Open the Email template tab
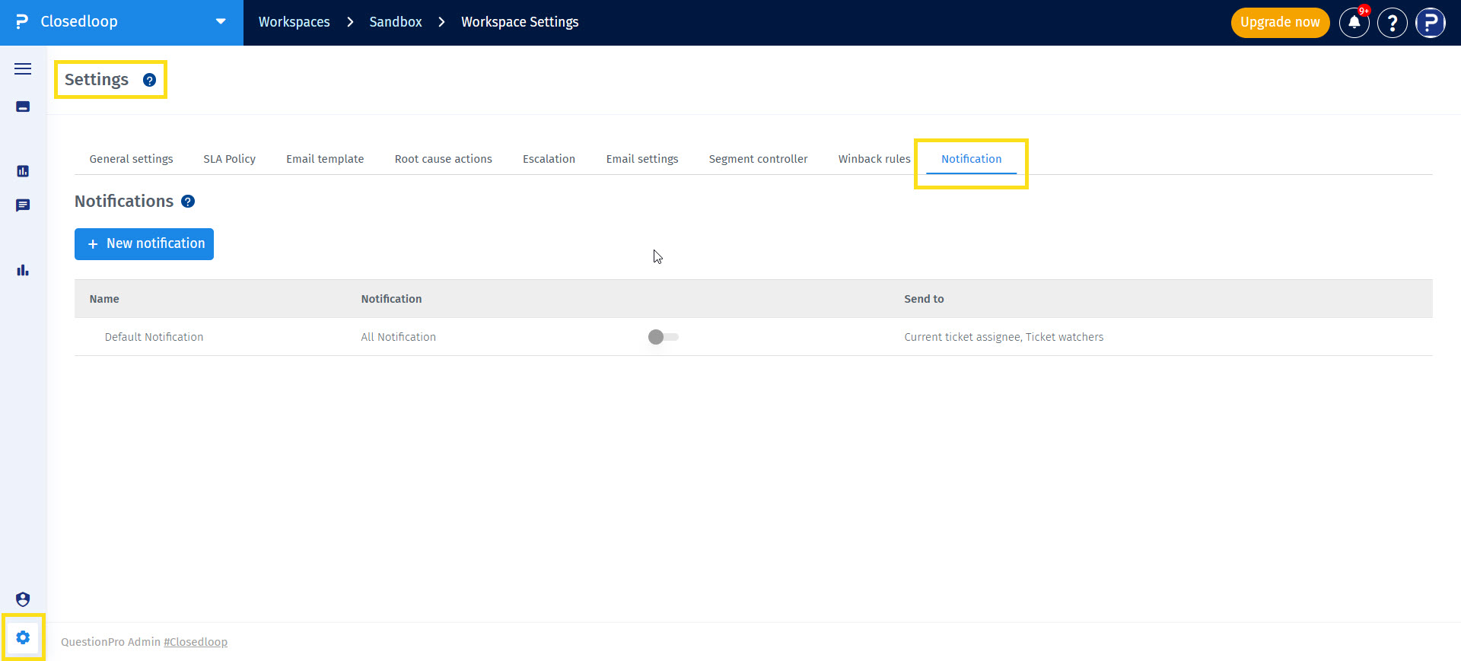Image resolution: width=1461 pixels, height=661 pixels. [325, 159]
